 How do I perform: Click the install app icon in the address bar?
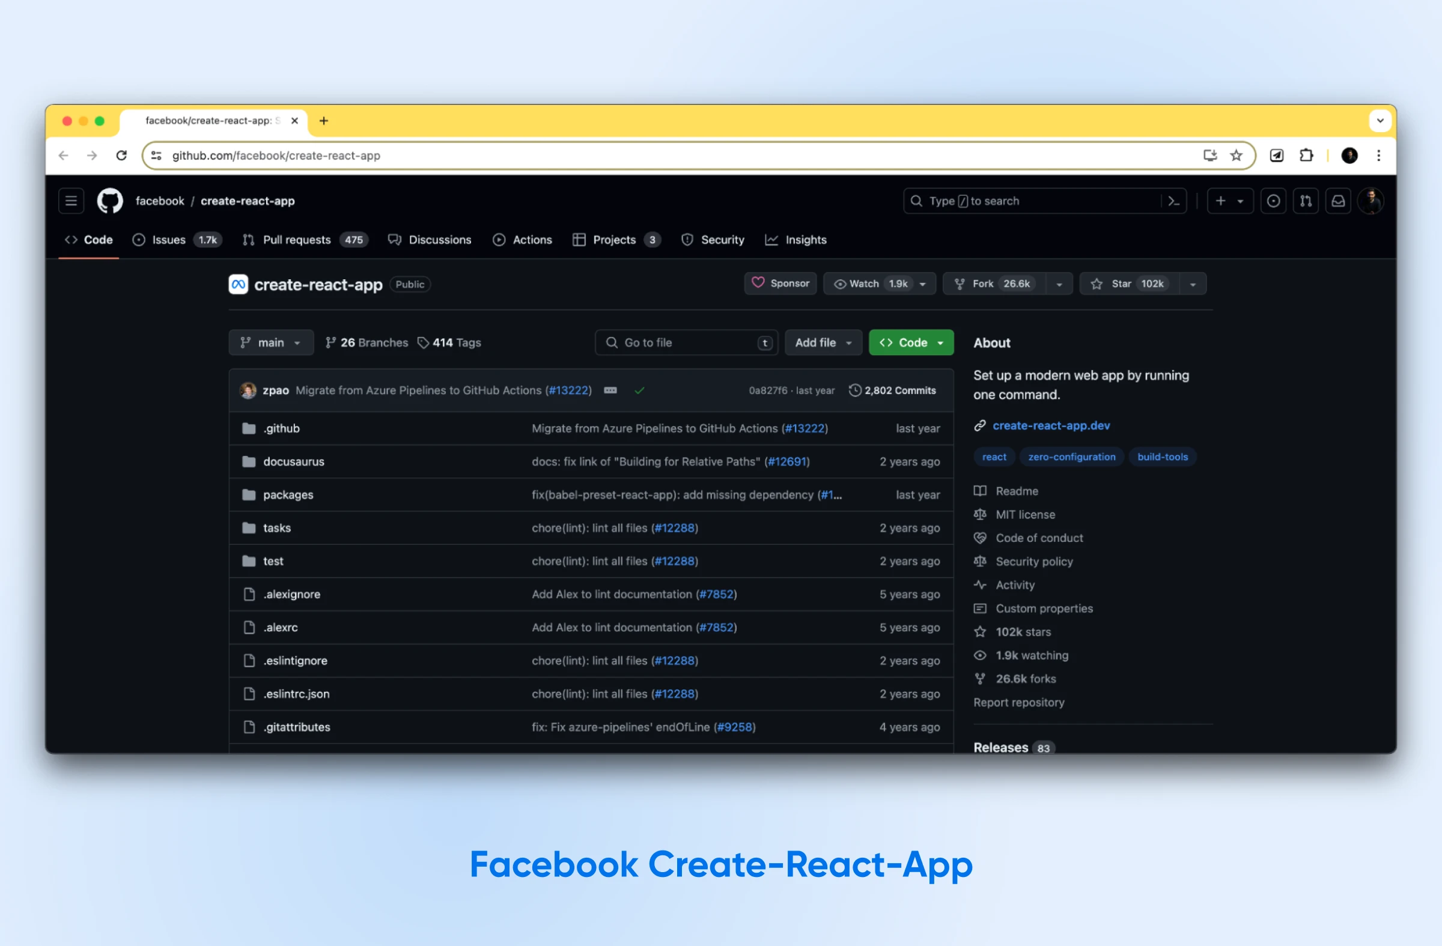(x=1210, y=156)
